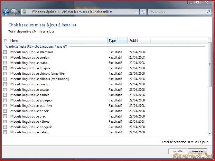Screen dimensions: 215x161
Task: Check Module linguistique croate
Action: coord(5,89)
